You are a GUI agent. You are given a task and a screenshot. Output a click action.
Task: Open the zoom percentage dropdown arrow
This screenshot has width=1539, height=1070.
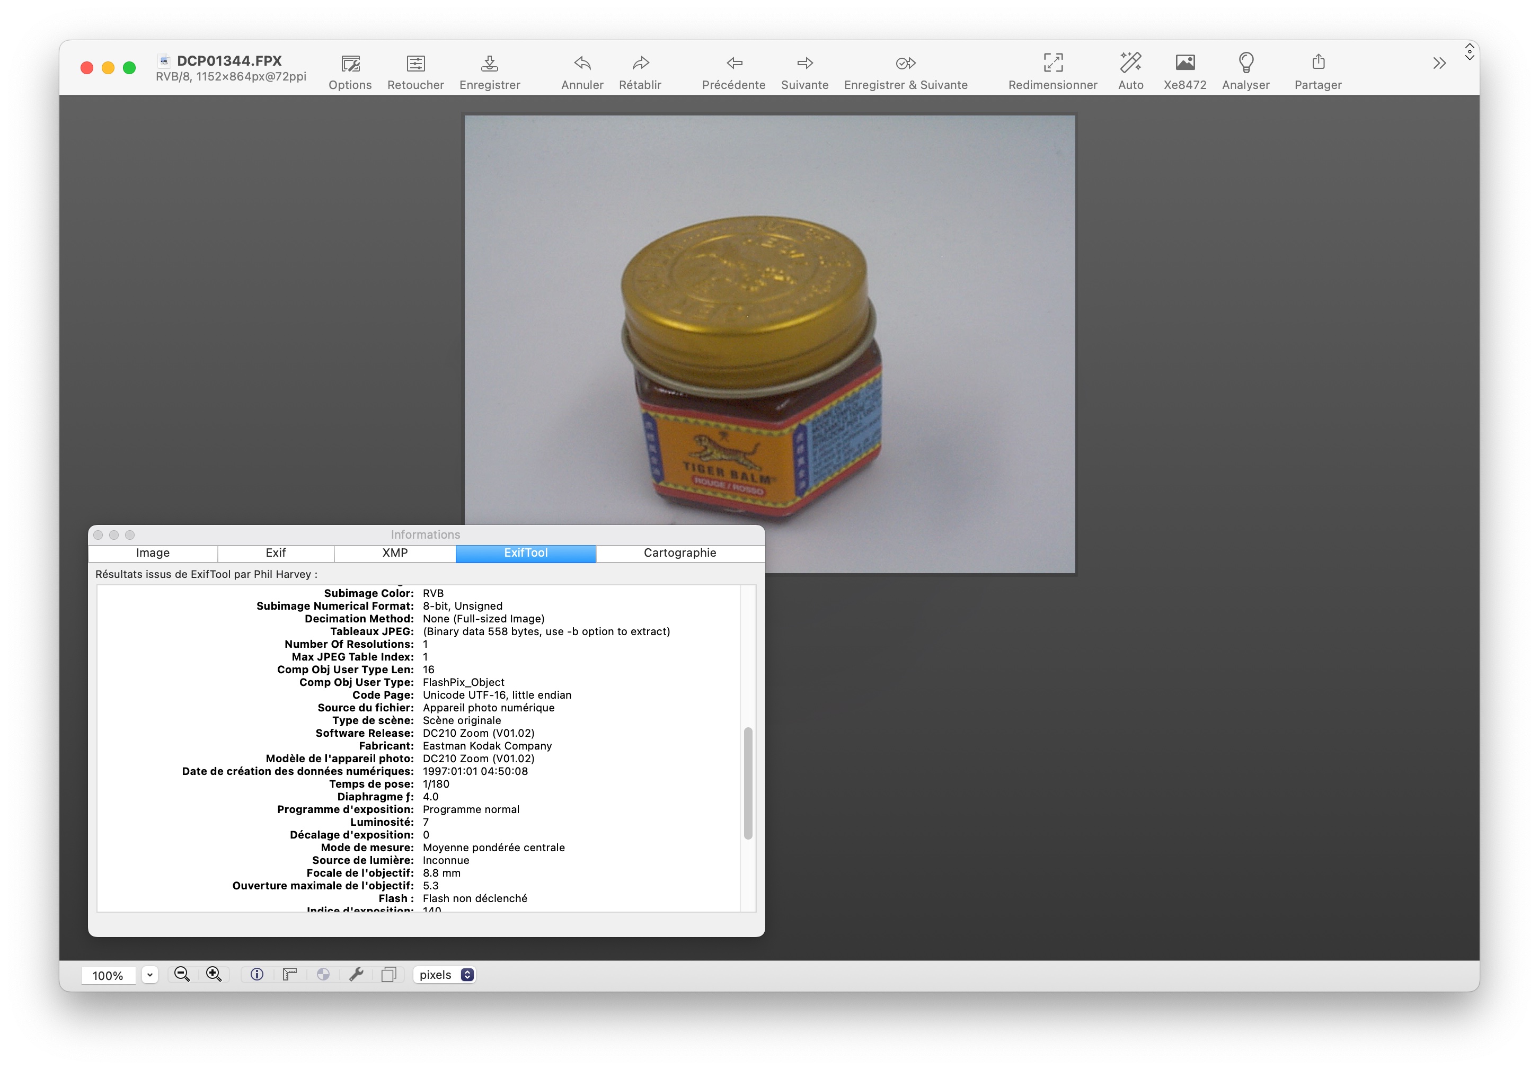(150, 975)
